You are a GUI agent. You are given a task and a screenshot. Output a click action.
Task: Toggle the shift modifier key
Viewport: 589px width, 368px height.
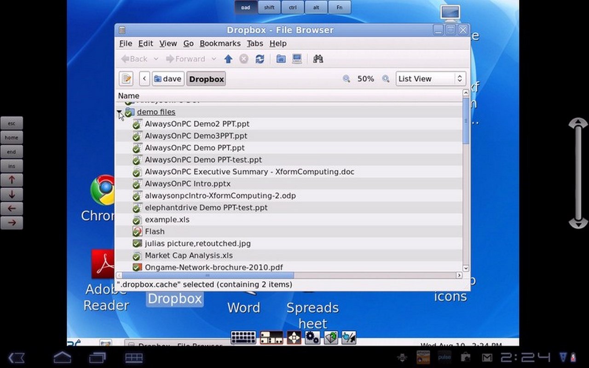point(269,7)
